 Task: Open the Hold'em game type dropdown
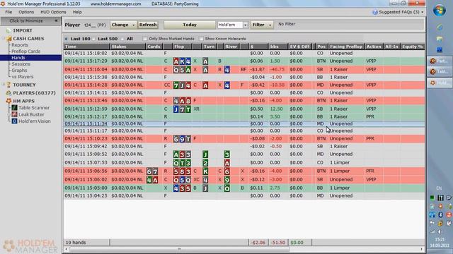click(246, 25)
